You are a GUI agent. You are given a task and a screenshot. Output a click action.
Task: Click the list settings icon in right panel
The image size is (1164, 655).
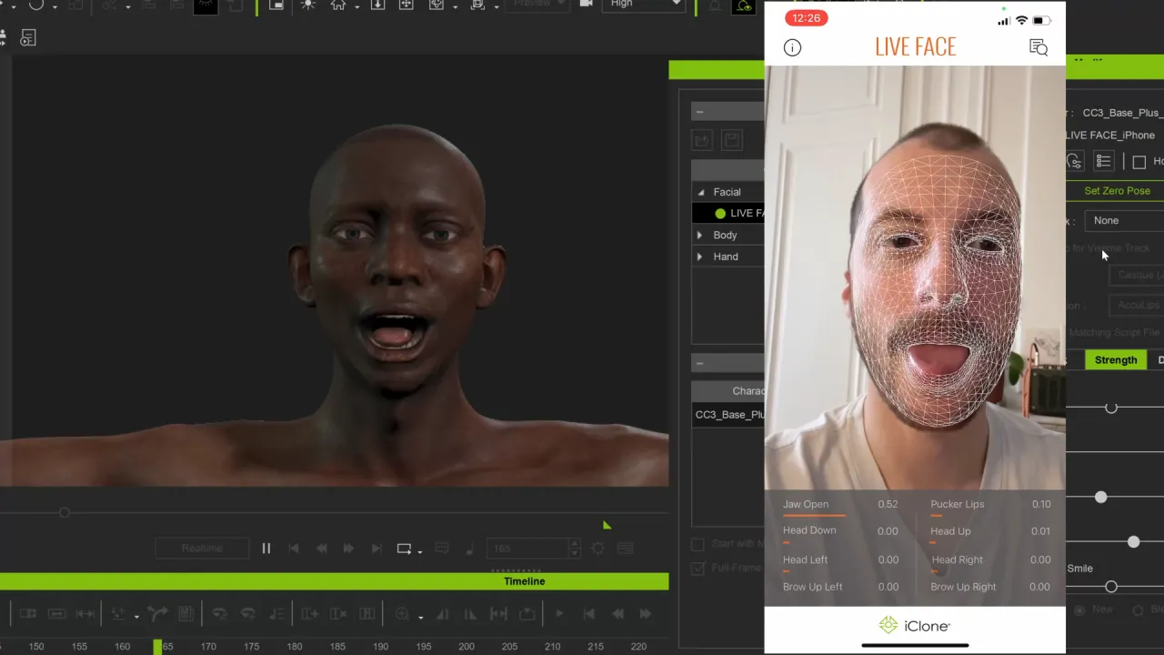(x=1103, y=162)
